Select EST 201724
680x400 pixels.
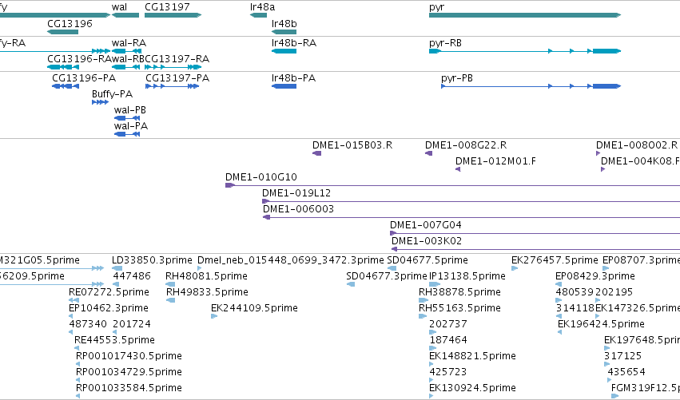[114, 332]
